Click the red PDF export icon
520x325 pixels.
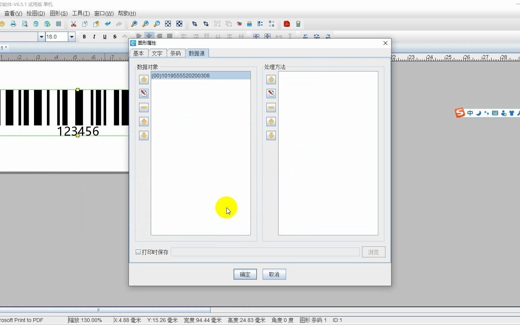(287, 24)
